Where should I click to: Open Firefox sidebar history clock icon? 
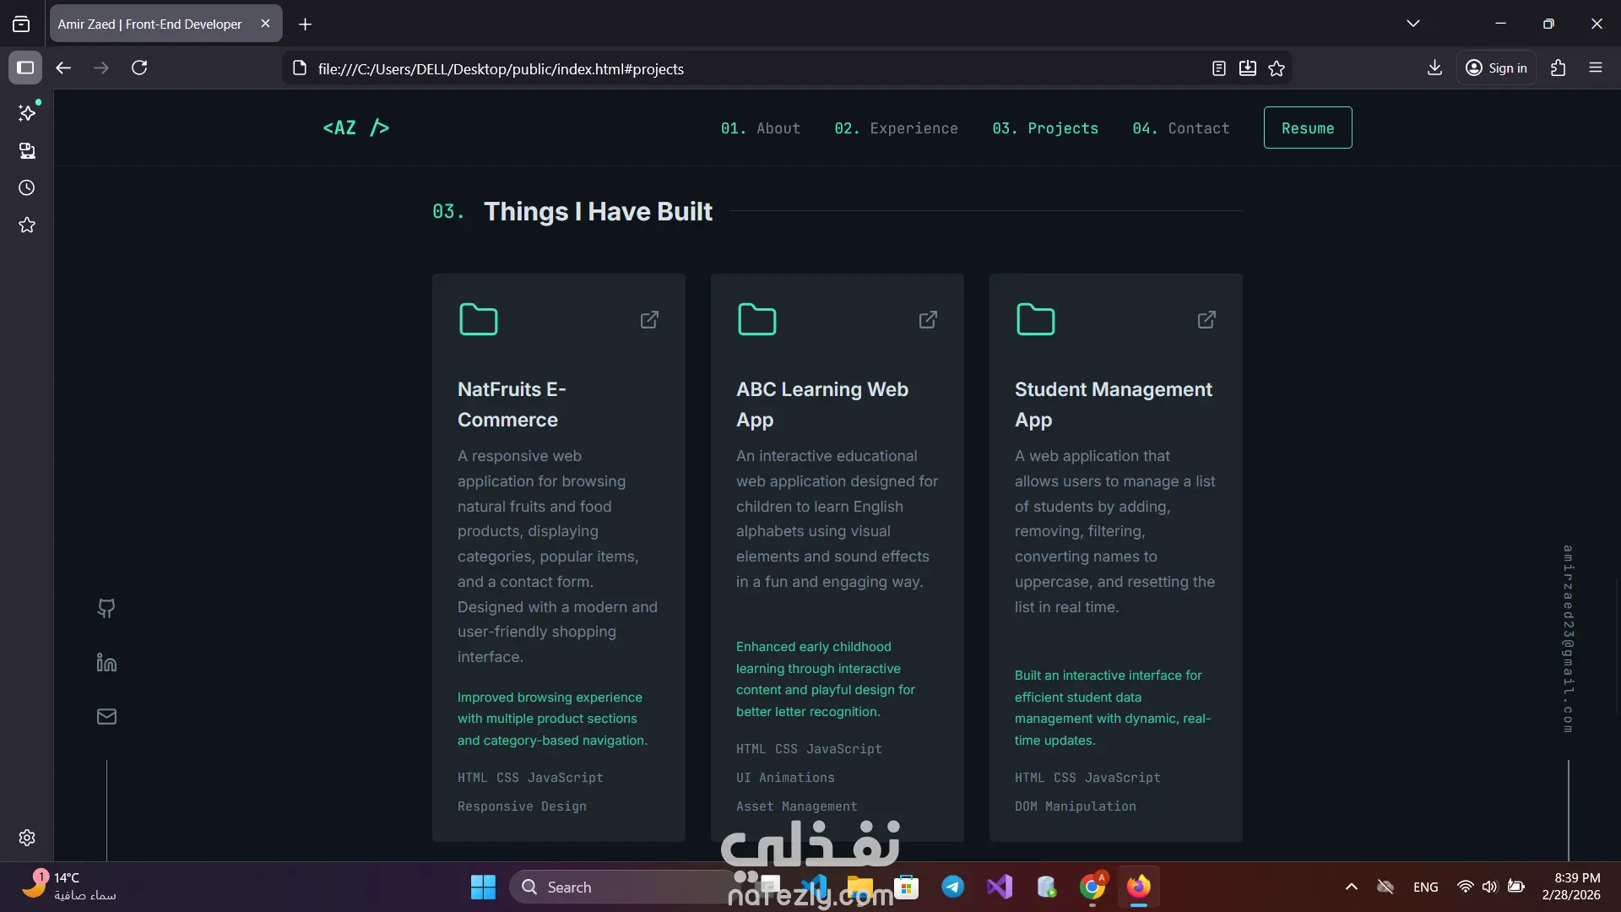tap(27, 187)
